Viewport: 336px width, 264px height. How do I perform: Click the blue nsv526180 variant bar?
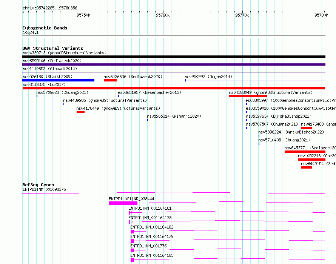coord(58,80)
